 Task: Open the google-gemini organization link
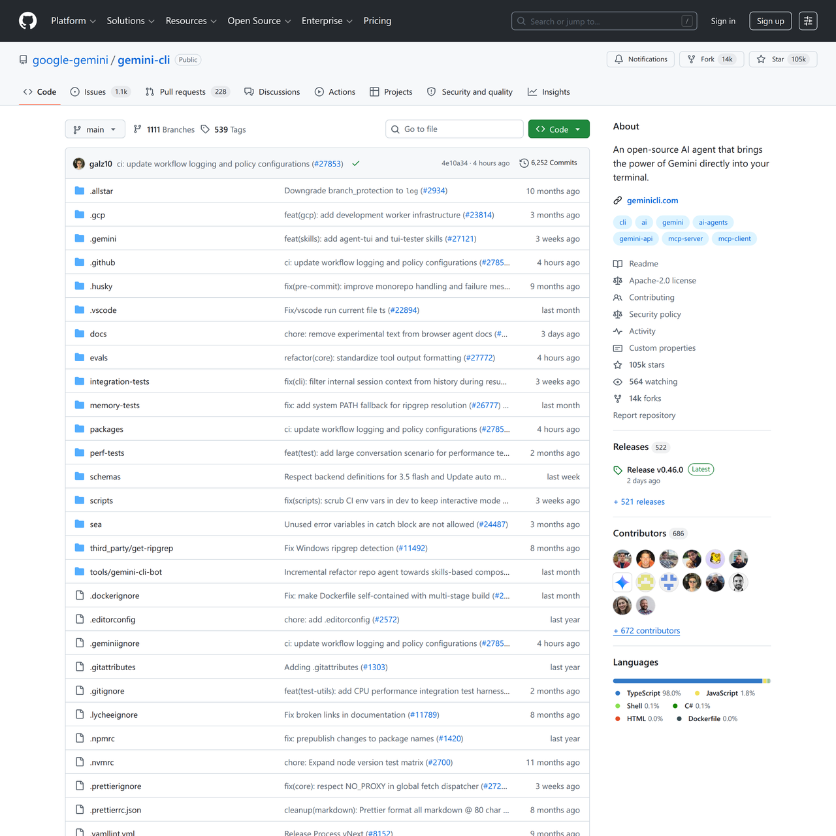click(x=71, y=60)
